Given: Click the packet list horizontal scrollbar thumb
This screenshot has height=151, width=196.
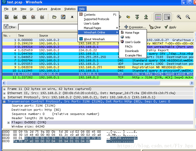Looking at the screenshot, I should click(83, 83).
